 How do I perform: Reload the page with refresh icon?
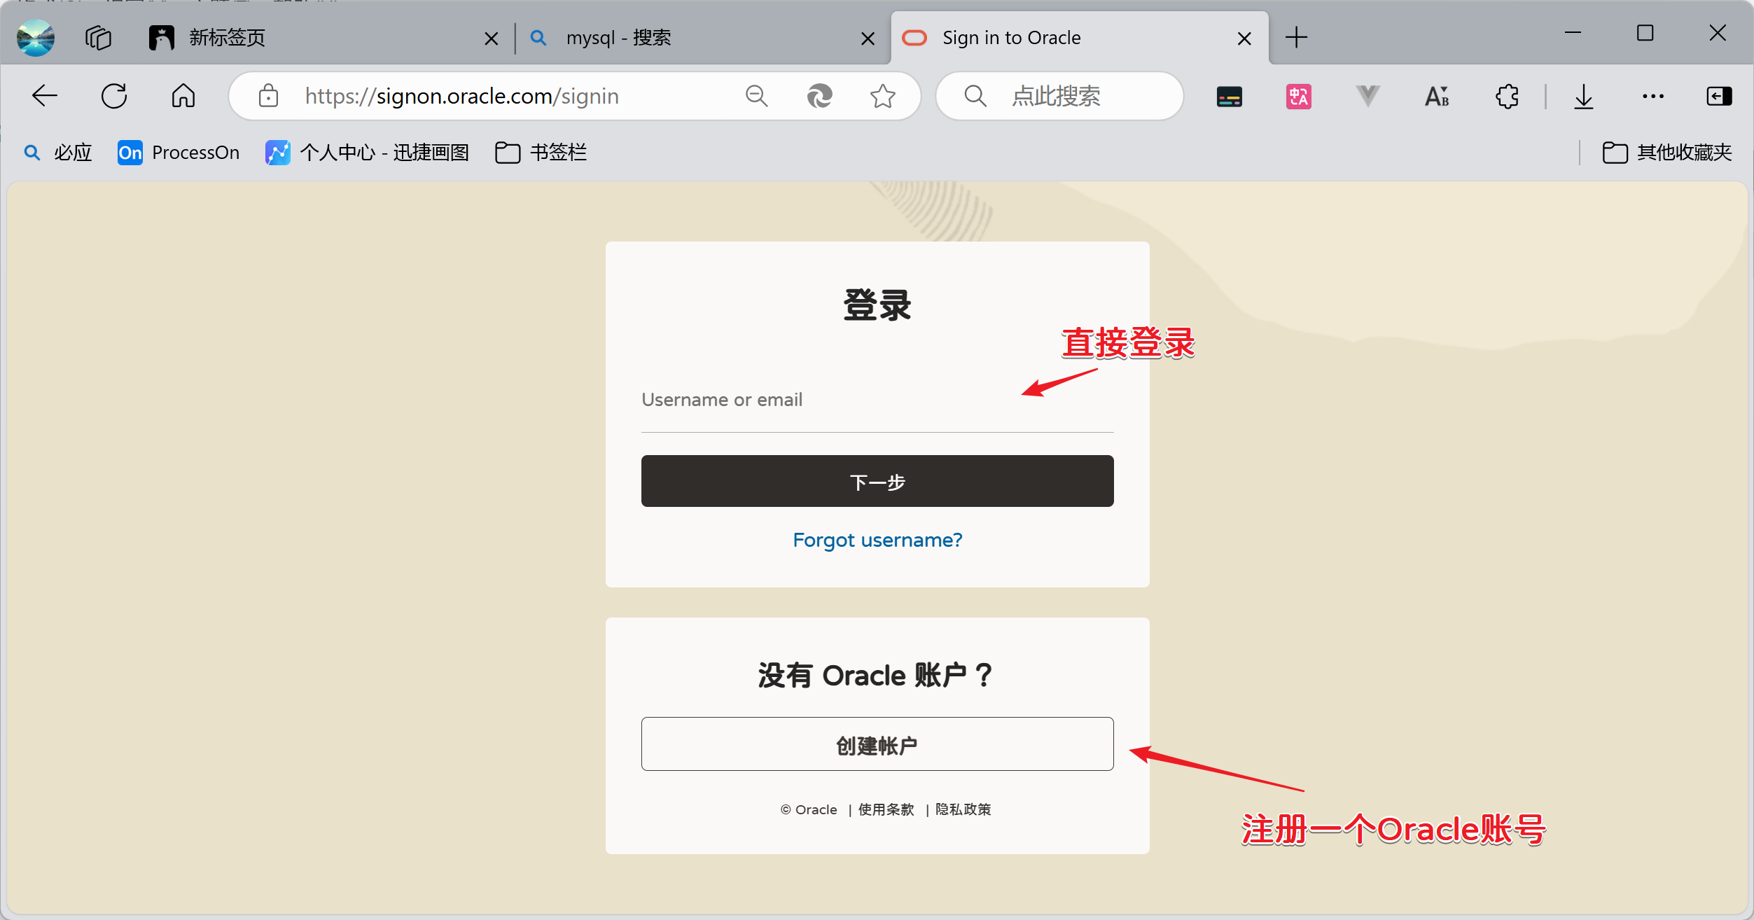click(114, 96)
